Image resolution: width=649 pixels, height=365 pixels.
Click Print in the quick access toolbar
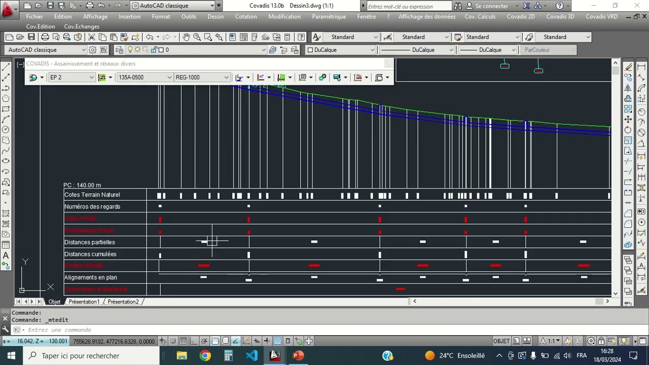tap(90, 6)
